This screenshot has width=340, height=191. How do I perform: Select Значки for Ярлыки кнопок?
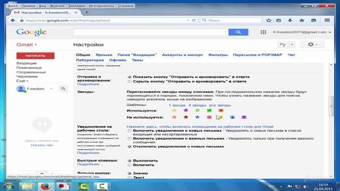coord(130,173)
